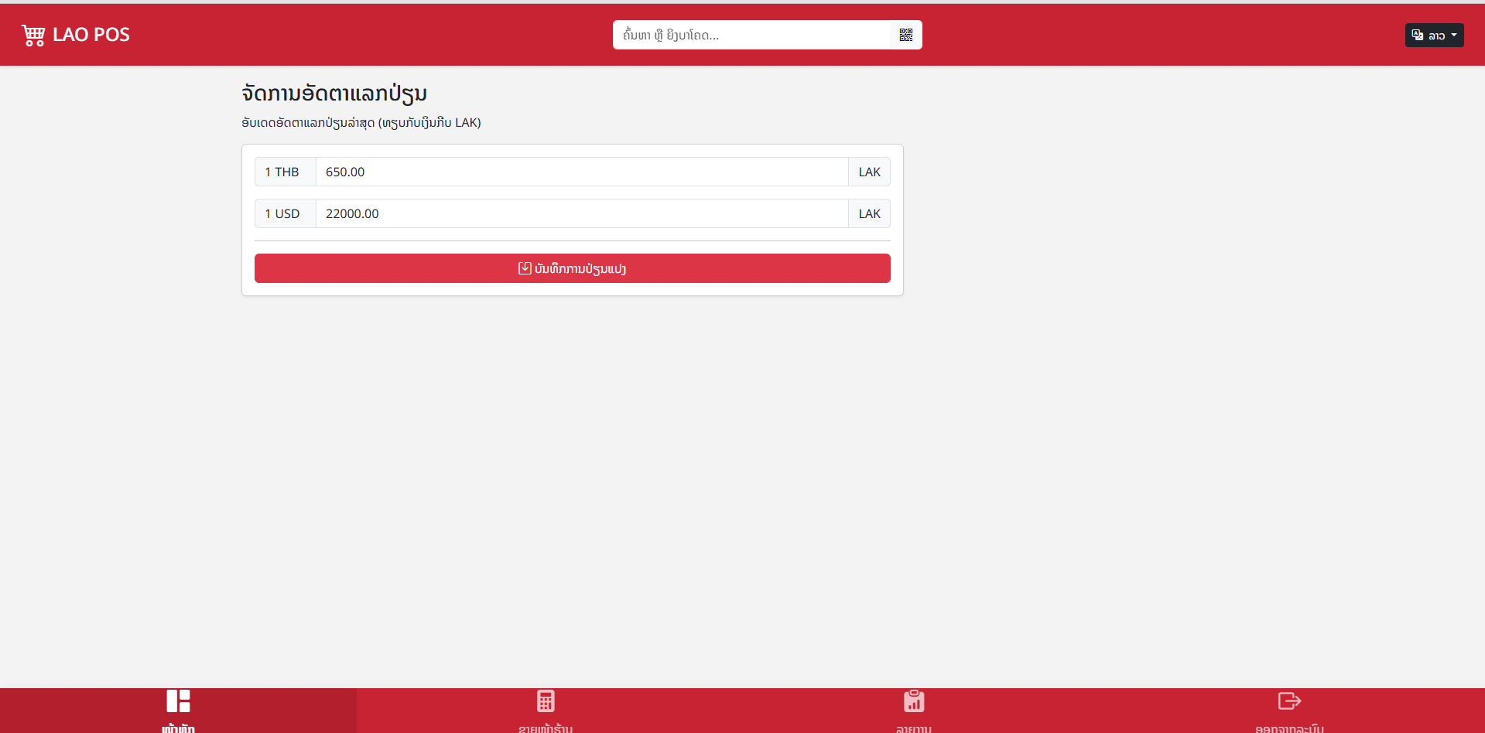1485x733 pixels.
Task: Click the LAO POS brand title
Action: tap(91, 35)
